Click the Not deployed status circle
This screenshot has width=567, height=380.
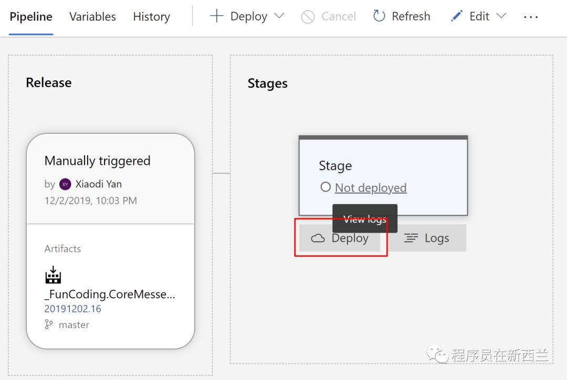(325, 187)
